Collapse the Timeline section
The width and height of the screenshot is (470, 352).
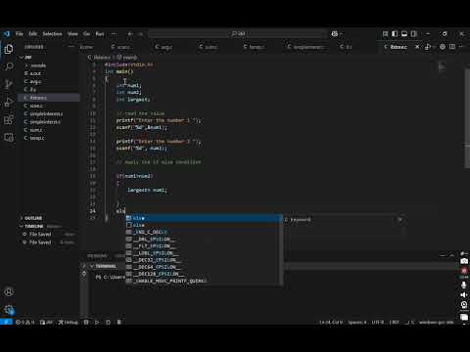pyautogui.click(x=22, y=226)
